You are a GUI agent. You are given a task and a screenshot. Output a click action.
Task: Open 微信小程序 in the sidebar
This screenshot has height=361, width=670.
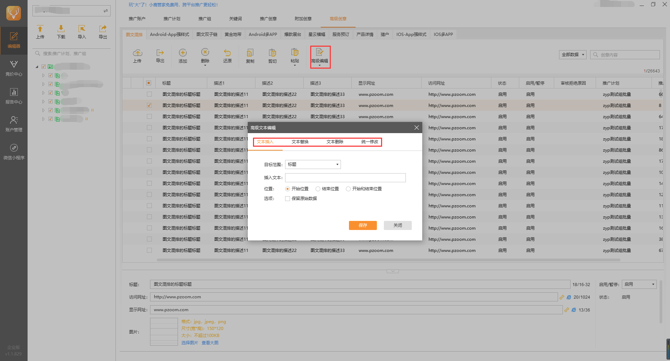(x=14, y=152)
